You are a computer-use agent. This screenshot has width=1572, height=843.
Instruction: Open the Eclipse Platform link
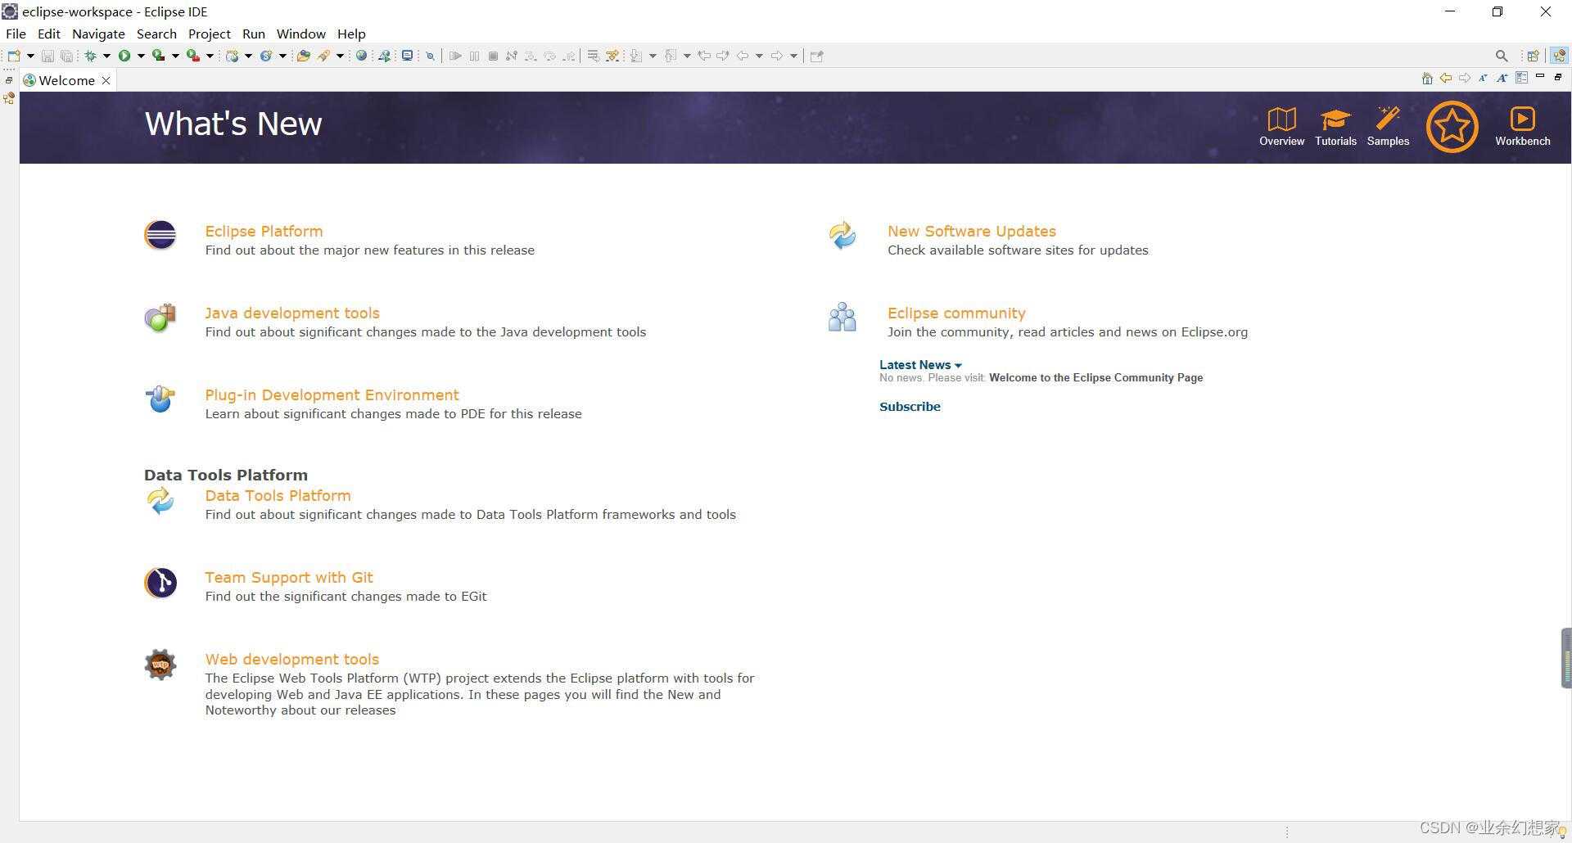[x=264, y=231]
